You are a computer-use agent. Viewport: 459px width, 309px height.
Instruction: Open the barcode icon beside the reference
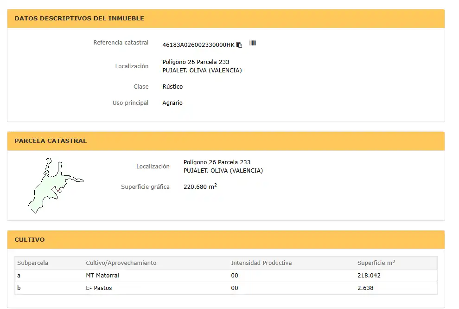[x=253, y=43]
